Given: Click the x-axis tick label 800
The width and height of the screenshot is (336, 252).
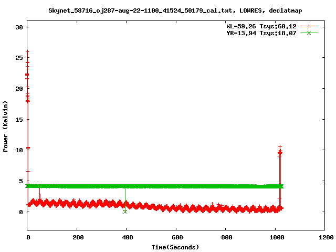Looking at the screenshot, I should (227, 237).
